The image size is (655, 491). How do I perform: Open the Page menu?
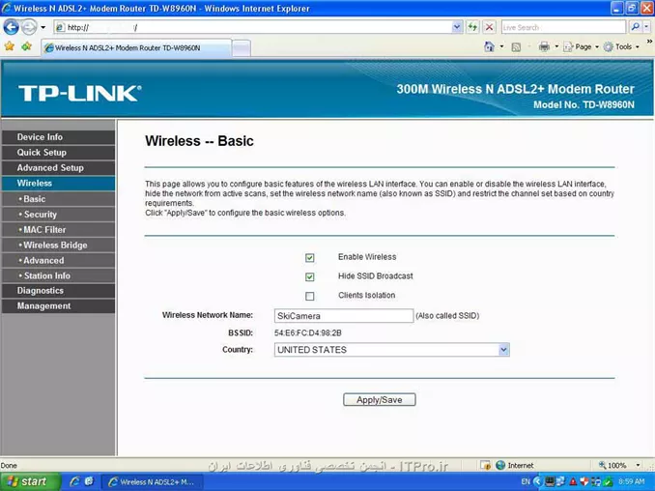coord(581,46)
